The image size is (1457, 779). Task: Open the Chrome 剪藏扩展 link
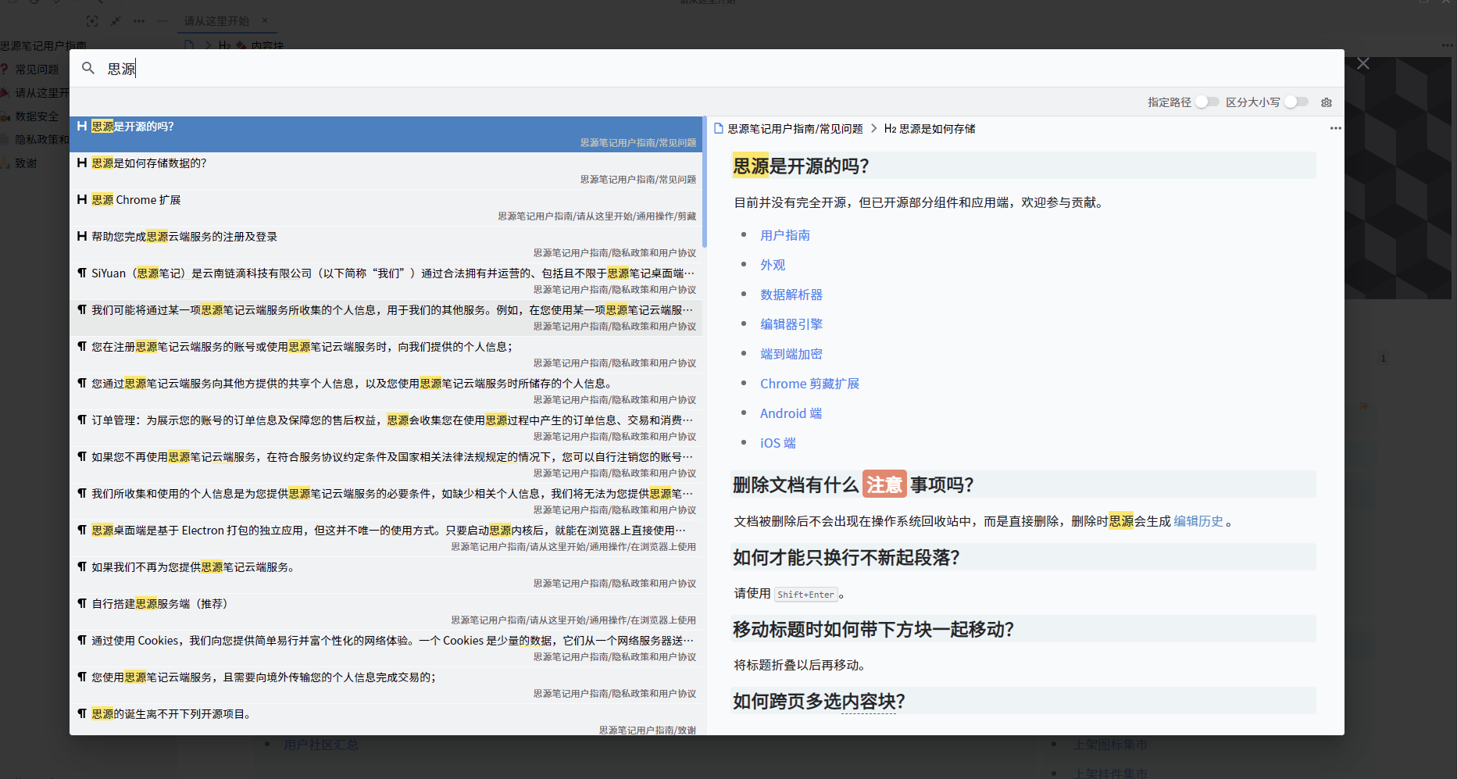tap(809, 383)
